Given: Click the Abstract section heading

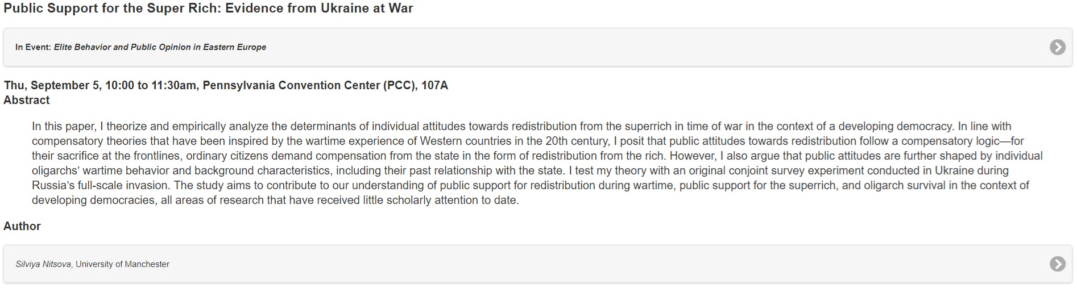Looking at the screenshot, I should 27,100.
